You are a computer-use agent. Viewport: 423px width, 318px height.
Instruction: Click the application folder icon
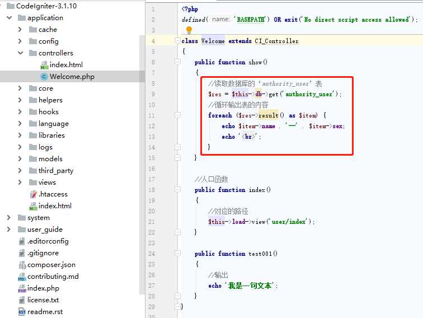pyautogui.click(x=22, y=18)
